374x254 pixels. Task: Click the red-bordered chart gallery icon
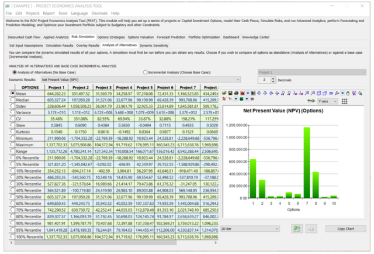[243, 93]
